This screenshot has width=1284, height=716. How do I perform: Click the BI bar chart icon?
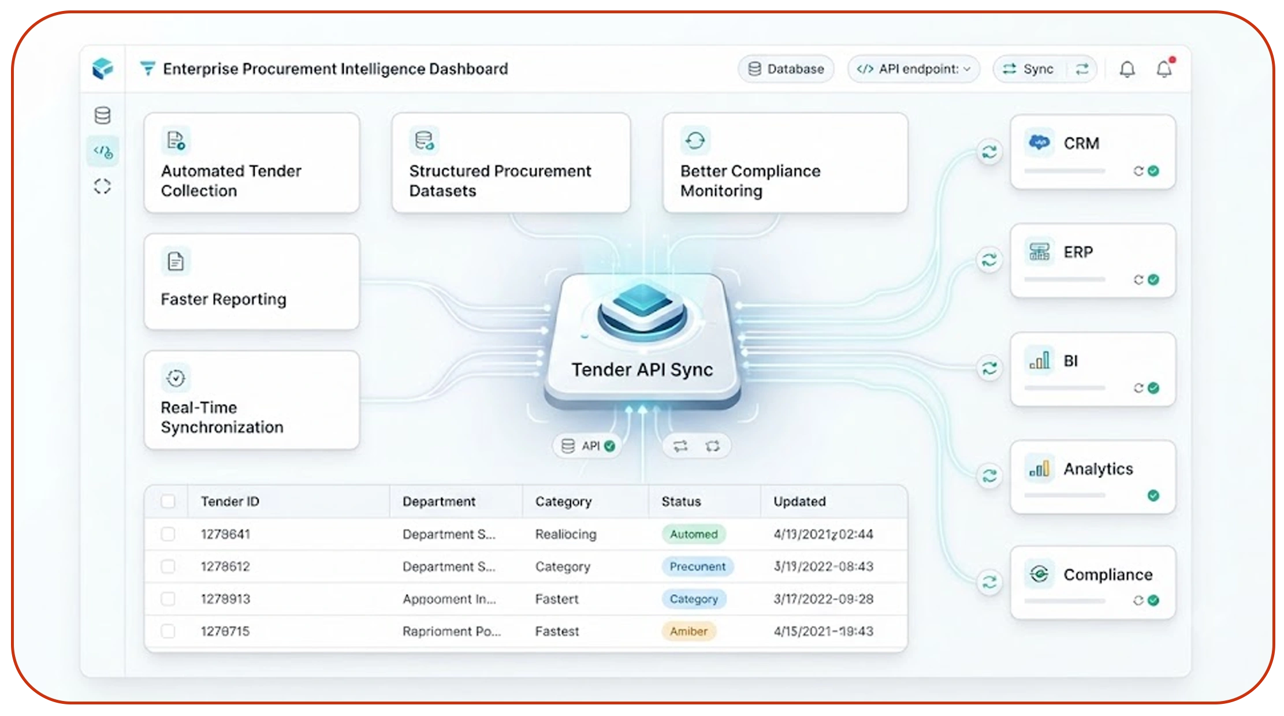1039,360
